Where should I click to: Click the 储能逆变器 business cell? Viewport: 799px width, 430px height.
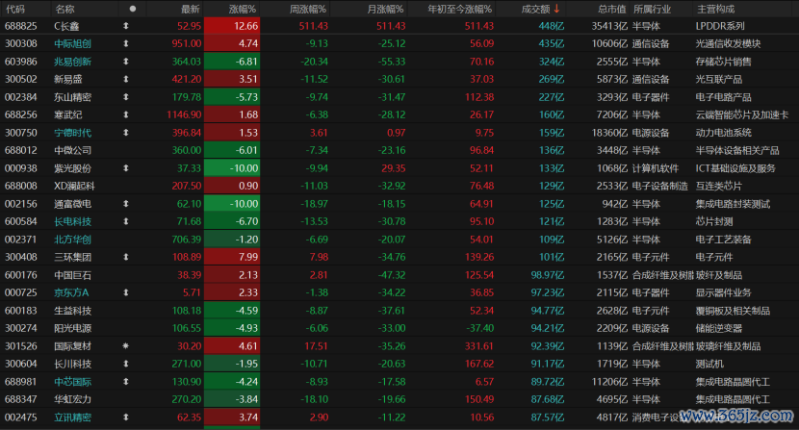point(719,328)
